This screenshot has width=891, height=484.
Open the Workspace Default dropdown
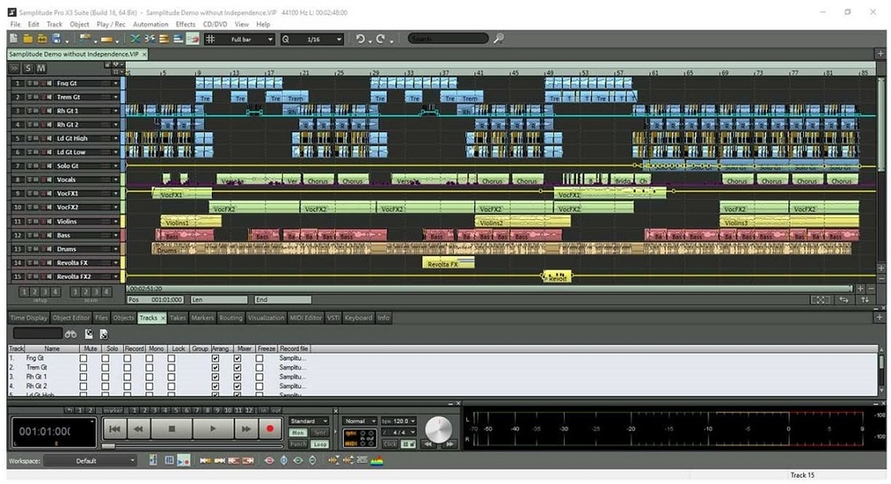91,461
